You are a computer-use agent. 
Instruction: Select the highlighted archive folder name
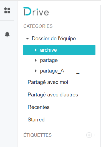click(x=48, y=50)
